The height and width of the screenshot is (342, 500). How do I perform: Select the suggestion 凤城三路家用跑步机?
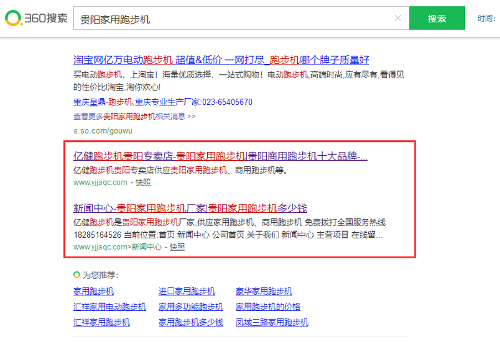272,322
